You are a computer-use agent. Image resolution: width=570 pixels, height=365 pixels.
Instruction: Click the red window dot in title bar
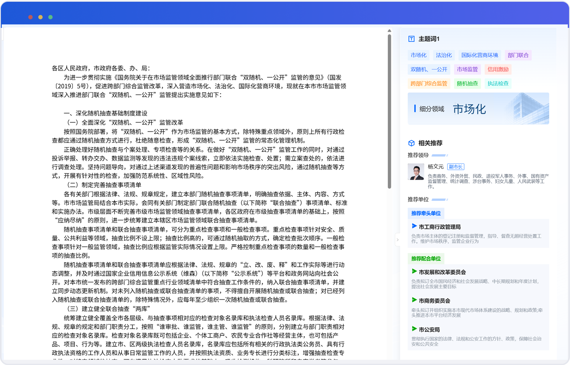pyautogui.click(x=31, y=17)
